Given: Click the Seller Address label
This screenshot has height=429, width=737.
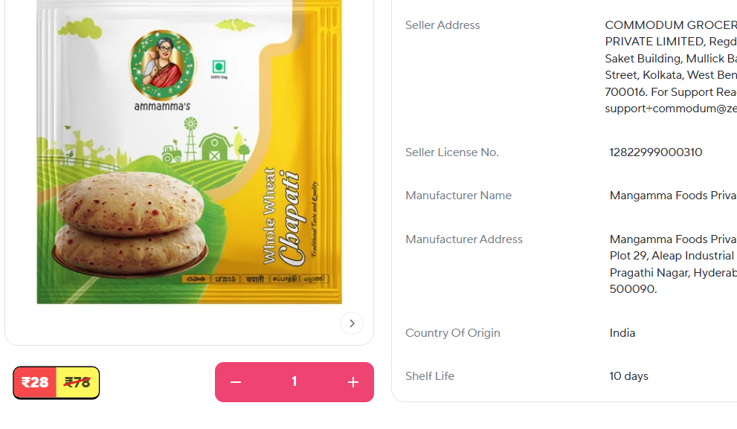Looking at the screenshot, I should pyautogui.click(x=442, y=25).
